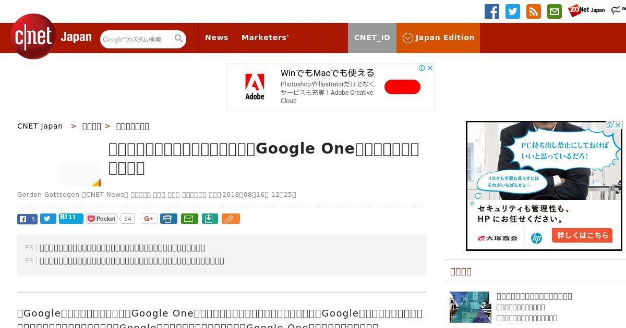Click the orange paperclip icon
This screenshot has width=626, height=328.
[x=231, y=219]
